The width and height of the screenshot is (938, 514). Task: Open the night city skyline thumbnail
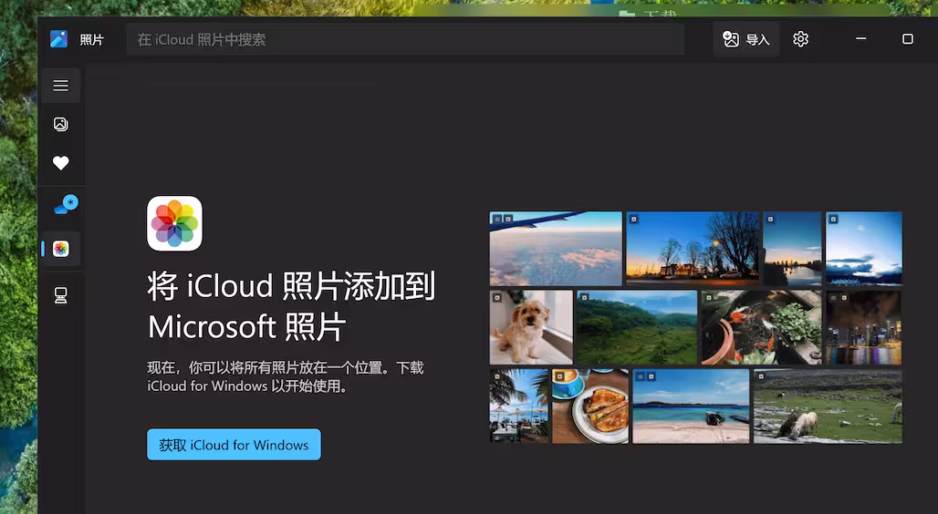863,327
